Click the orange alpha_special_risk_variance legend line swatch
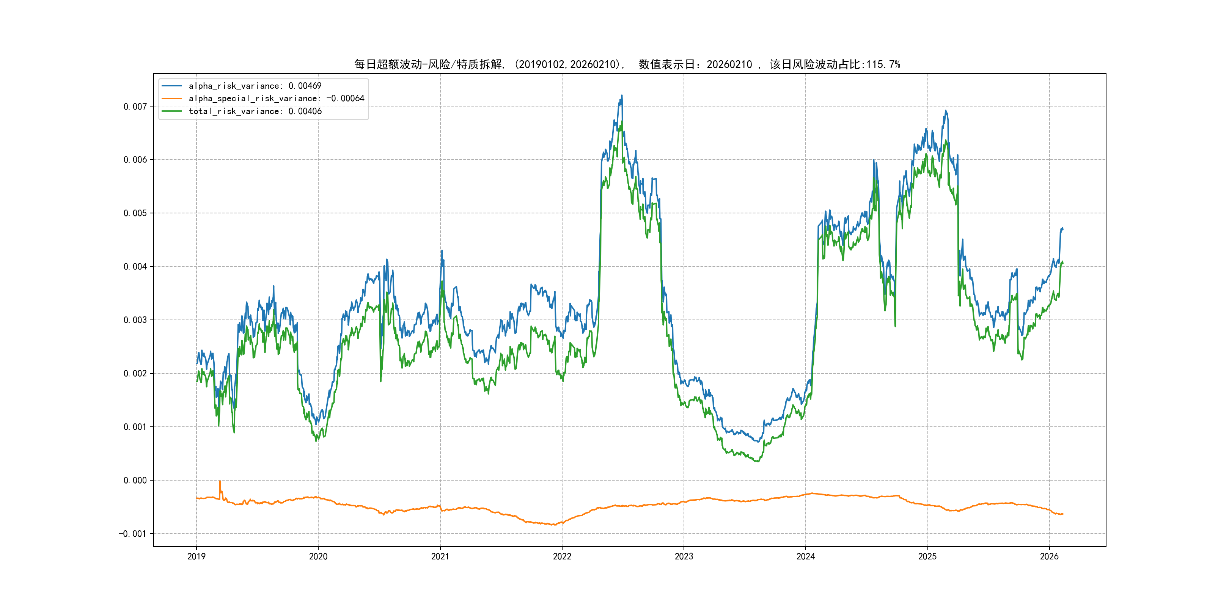The image size is (1229, 614). point(171,98)
